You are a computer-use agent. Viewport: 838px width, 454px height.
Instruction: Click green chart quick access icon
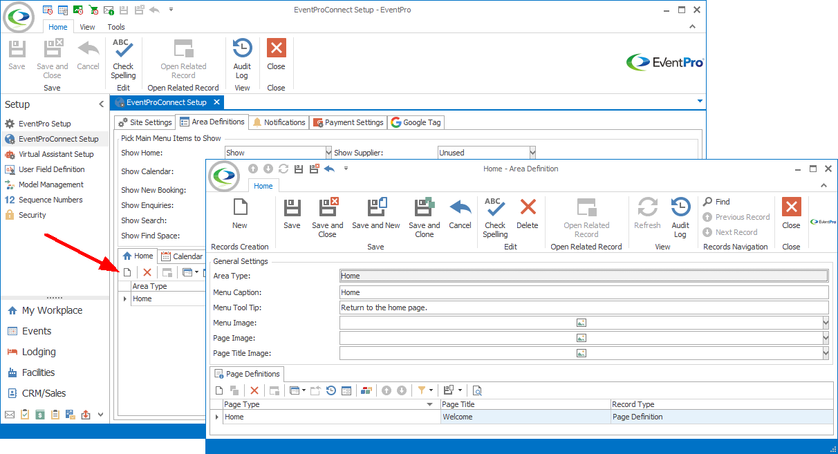pyautogui.click(x=78, y=10)
